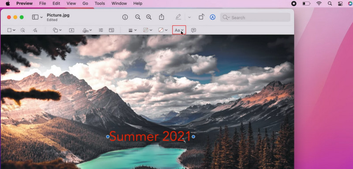The height and width of the screenshot is (169, 353).
Task: Open the Text Style Aa dropdown
Action: (179, 30)
